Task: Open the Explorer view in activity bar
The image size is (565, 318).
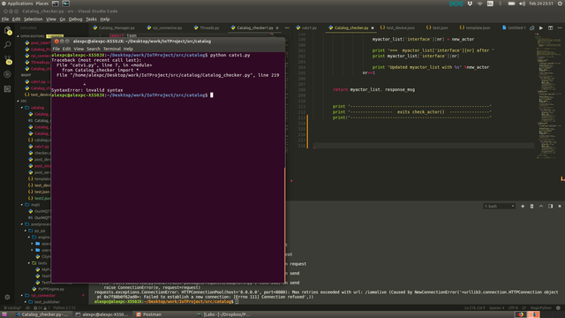Action: [8, 31]
